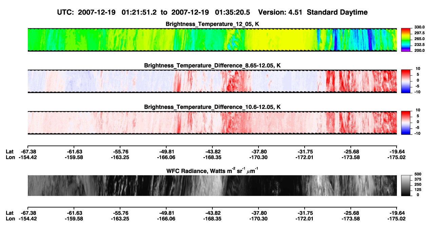Click the 330.0 colorbar tick label
The image size is (441, 226).
coord(419,27)
